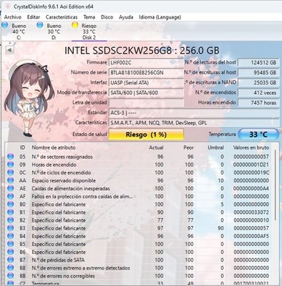Click raw value 000000033072 of attribute B1
Viewport: 282px width, 286px height.
(251, 212)
